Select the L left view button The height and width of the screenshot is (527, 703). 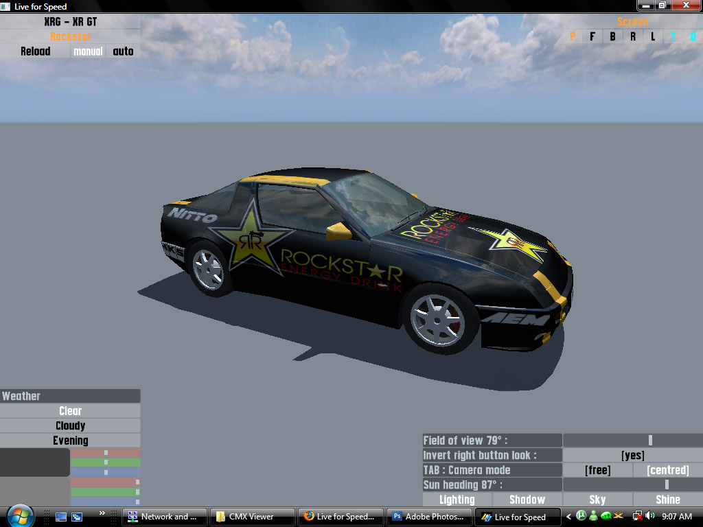coord(653,36)
